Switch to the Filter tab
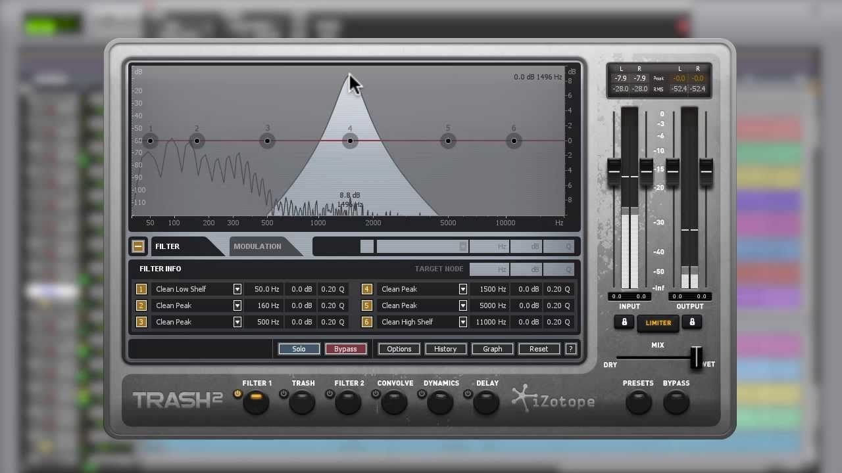The width and height of the screenshot is (842, 473). (x=168, y=246)
